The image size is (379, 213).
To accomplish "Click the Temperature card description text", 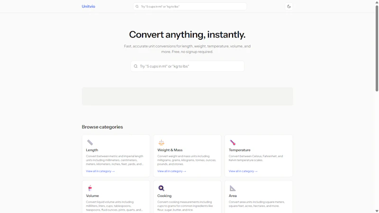I will [x=256, y=158].
